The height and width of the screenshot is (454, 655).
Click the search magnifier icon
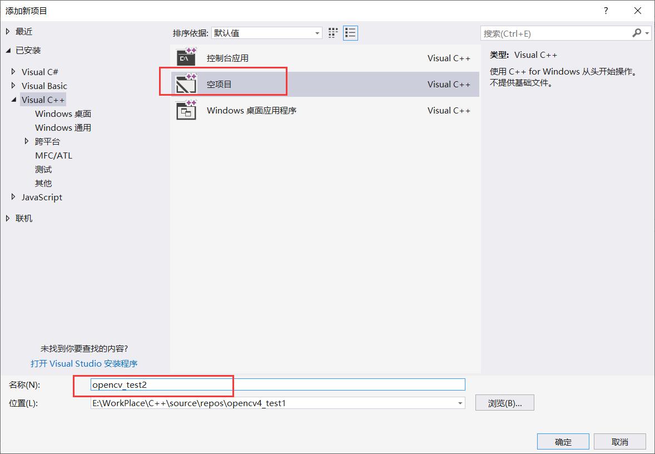point(637,33)
